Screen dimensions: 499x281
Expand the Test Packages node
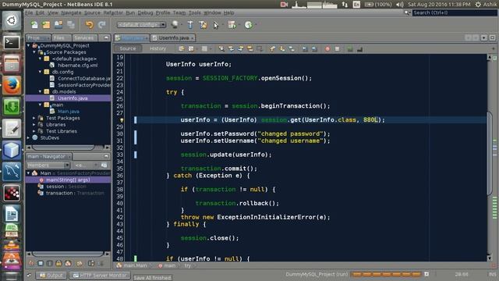pos(34,118)
